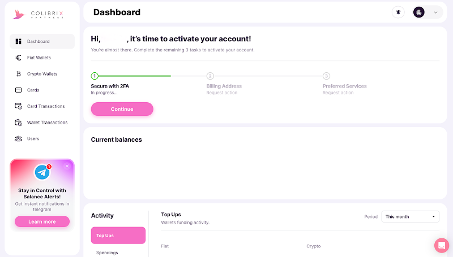
Task: Dismiss the Balance Alerts promo card
Action: click(x=67, y=165)
